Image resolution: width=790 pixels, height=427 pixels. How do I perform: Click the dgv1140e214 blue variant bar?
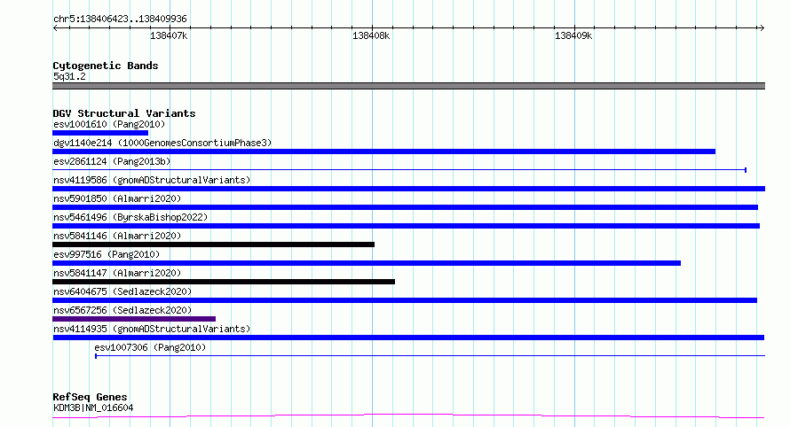[384, 151]
